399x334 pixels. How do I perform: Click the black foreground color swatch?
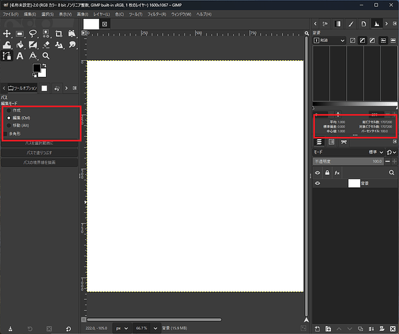pos(36,68)
